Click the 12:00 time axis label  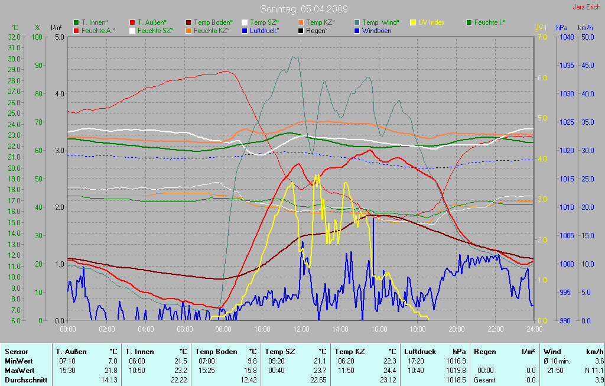pos(301,329)
